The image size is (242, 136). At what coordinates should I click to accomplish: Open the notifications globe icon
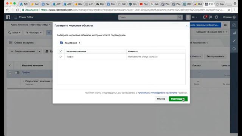tap(205, 17)
